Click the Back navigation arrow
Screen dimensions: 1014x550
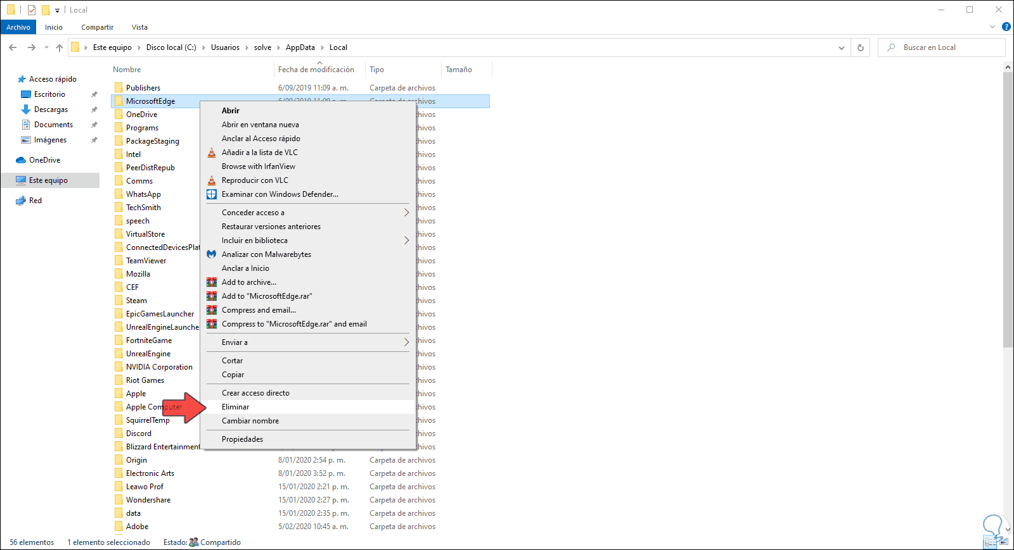pyautogui.click(x=13, y=47)
